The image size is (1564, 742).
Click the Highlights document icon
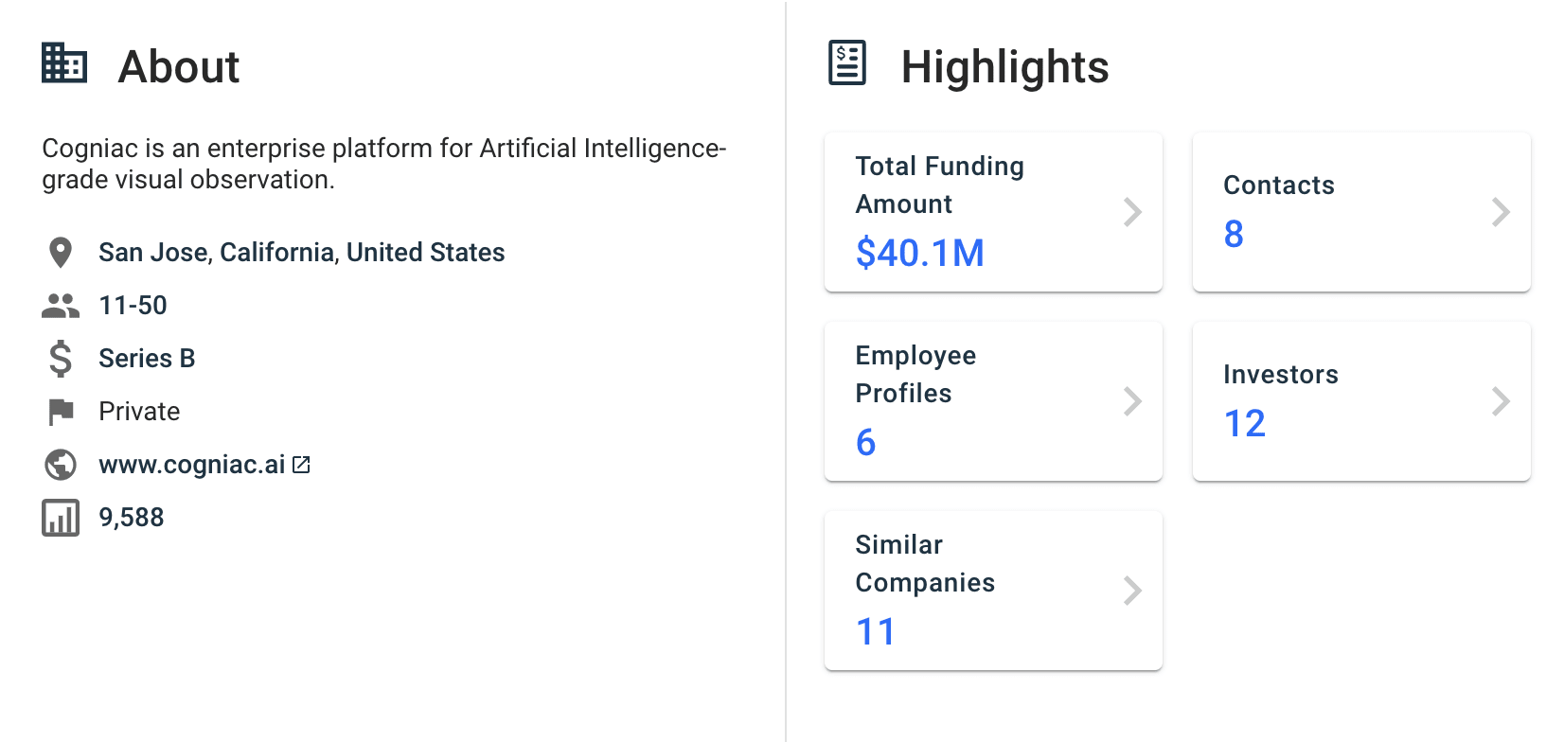tap(847, 63)
